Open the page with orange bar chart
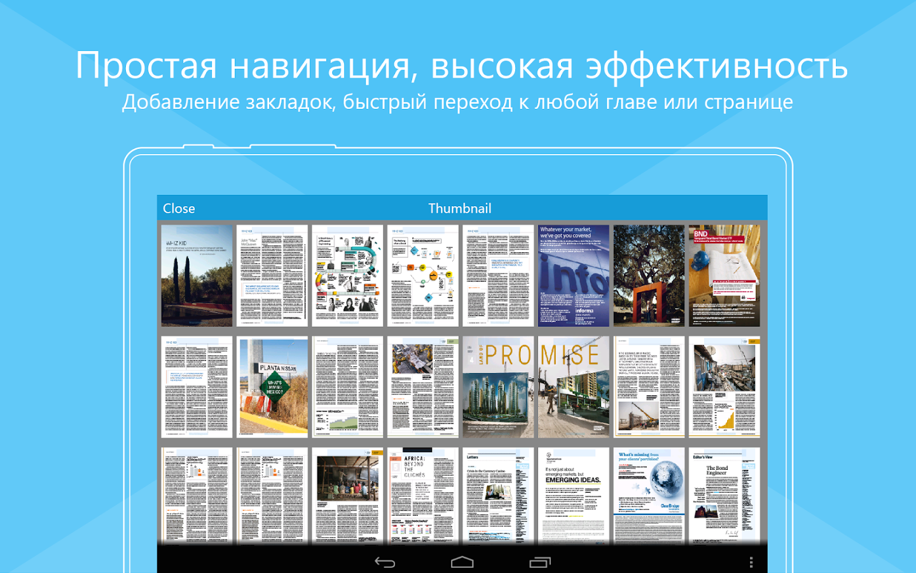Viewport: 916px width, 573px height. point(724,386)
